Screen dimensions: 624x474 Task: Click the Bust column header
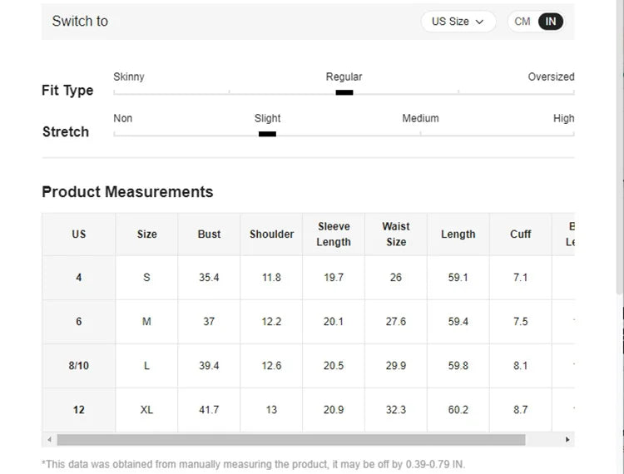tap(209, 235)
